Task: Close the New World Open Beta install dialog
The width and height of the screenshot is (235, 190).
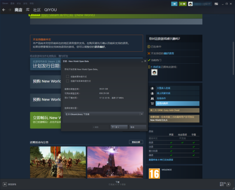Action: [145, 61]
